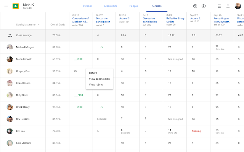244x152 pixels.
Task: Switch to the Classwork tab
Action: pyautogui.click(x=110, y=6)
